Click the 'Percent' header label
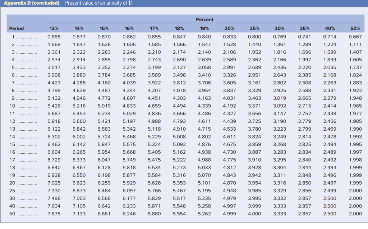The image size is (368, 229). pos(204,19)
